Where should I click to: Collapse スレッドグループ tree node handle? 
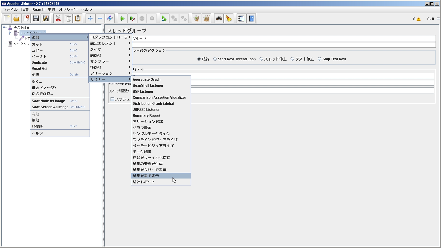[x=10, y=33]
